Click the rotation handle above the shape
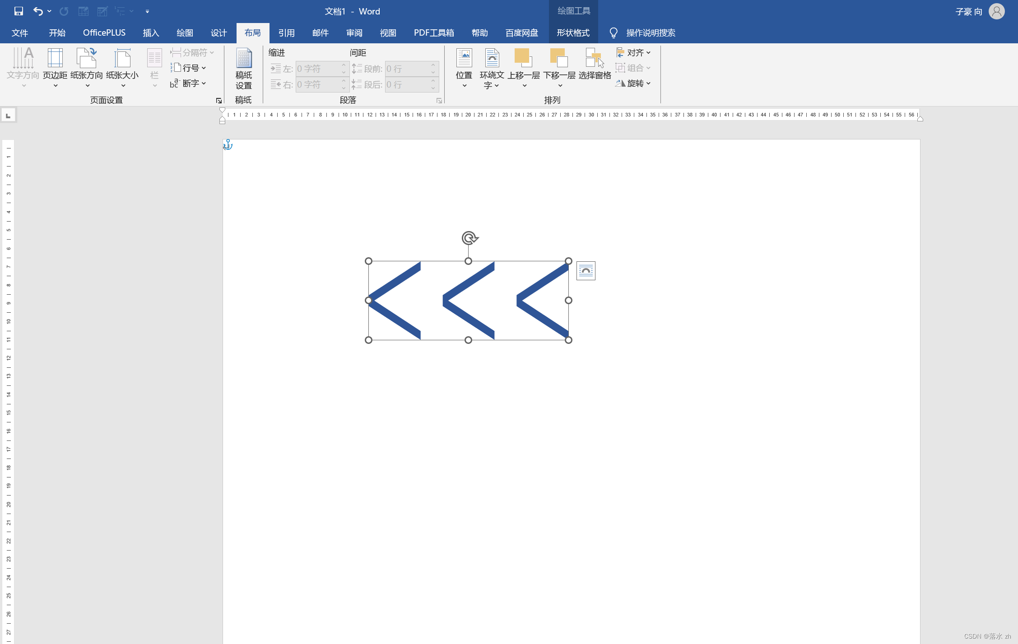1018x644 pixels. (469, 237)
